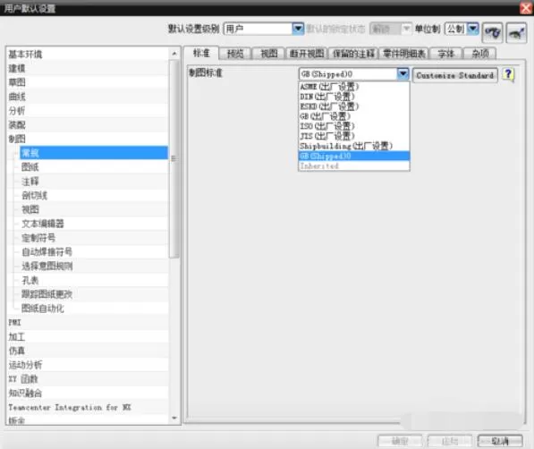Open the 制图标准 dropdown arrow

pyautogui.click(x=403, y=74)
